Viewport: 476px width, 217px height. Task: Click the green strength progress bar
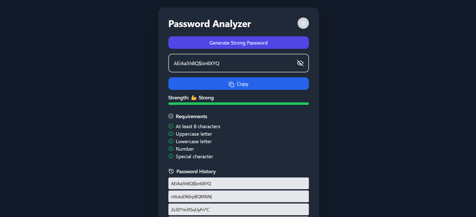tap(238, 103)
